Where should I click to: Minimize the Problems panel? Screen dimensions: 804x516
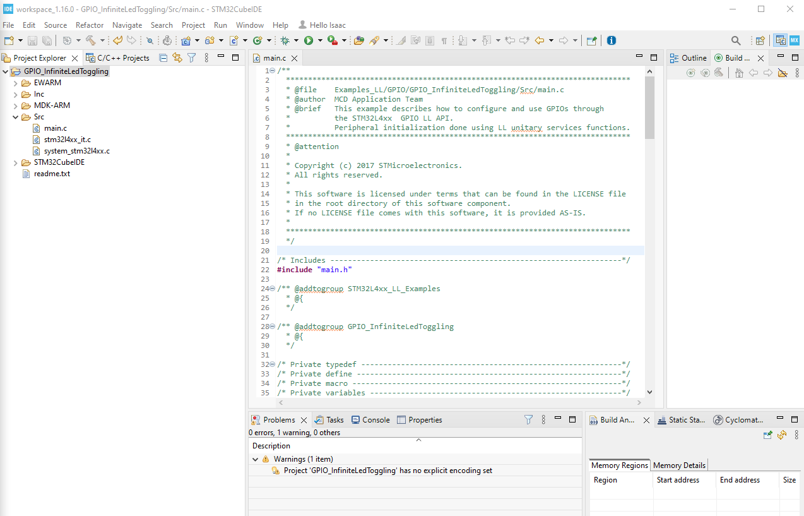[557, 419]
